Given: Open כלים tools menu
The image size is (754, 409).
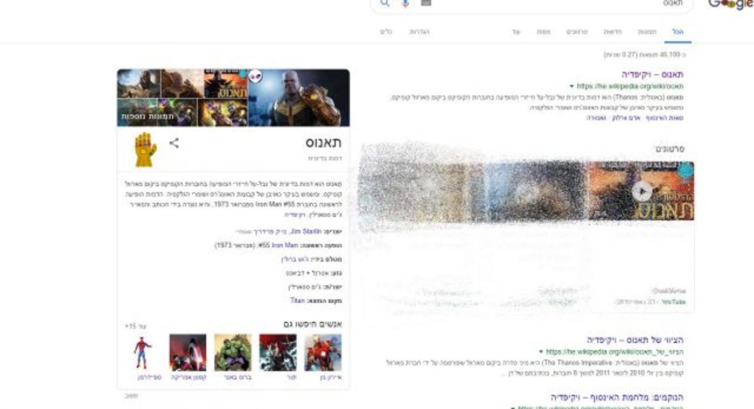Looking at the screenshot, I should (386, 32).
